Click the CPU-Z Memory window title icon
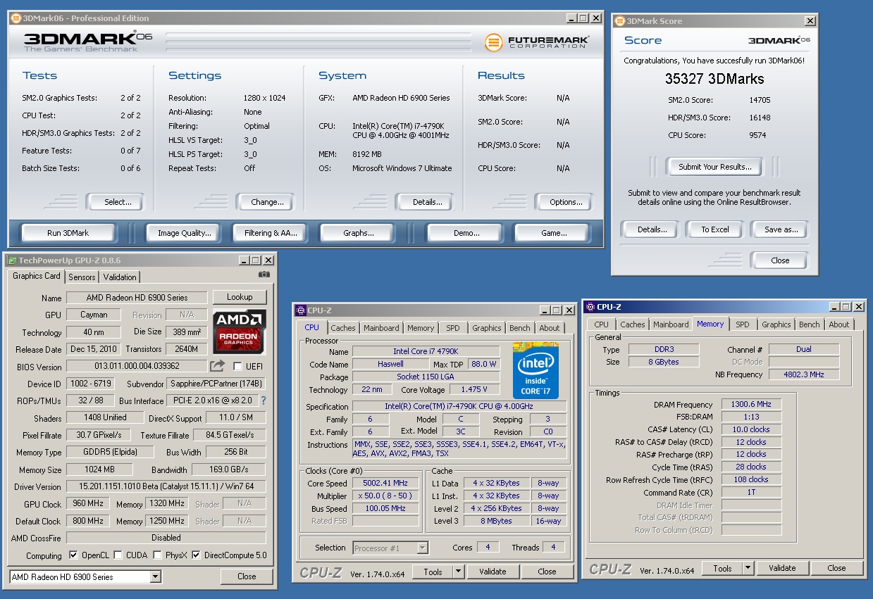This screenshot has height=599, width=873. [590, 307]
